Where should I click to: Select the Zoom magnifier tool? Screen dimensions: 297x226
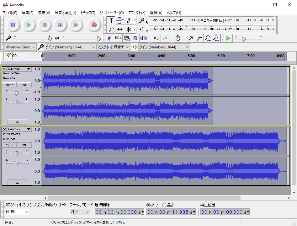pos(111,29)
